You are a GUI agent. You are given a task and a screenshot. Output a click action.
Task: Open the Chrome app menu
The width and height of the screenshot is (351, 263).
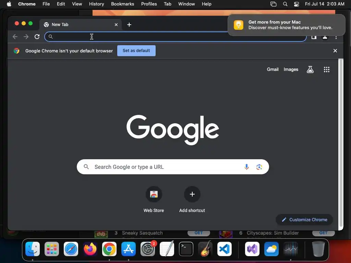(27, 4)
